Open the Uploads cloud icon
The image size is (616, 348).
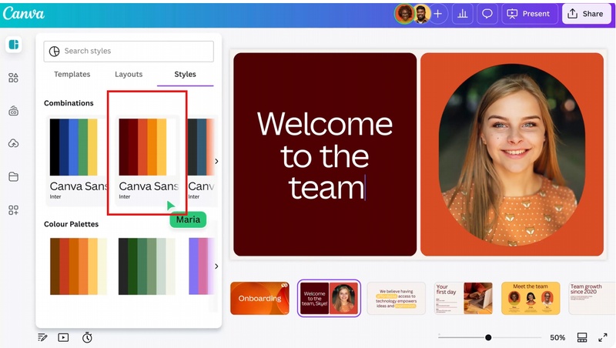13,144
